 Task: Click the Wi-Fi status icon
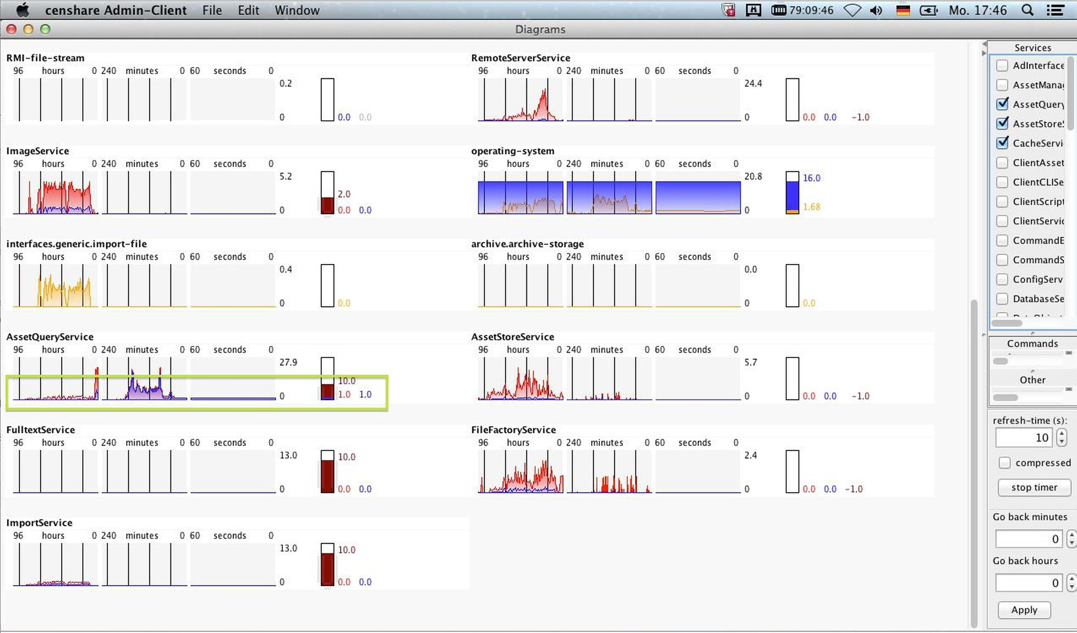coord(852,10)
